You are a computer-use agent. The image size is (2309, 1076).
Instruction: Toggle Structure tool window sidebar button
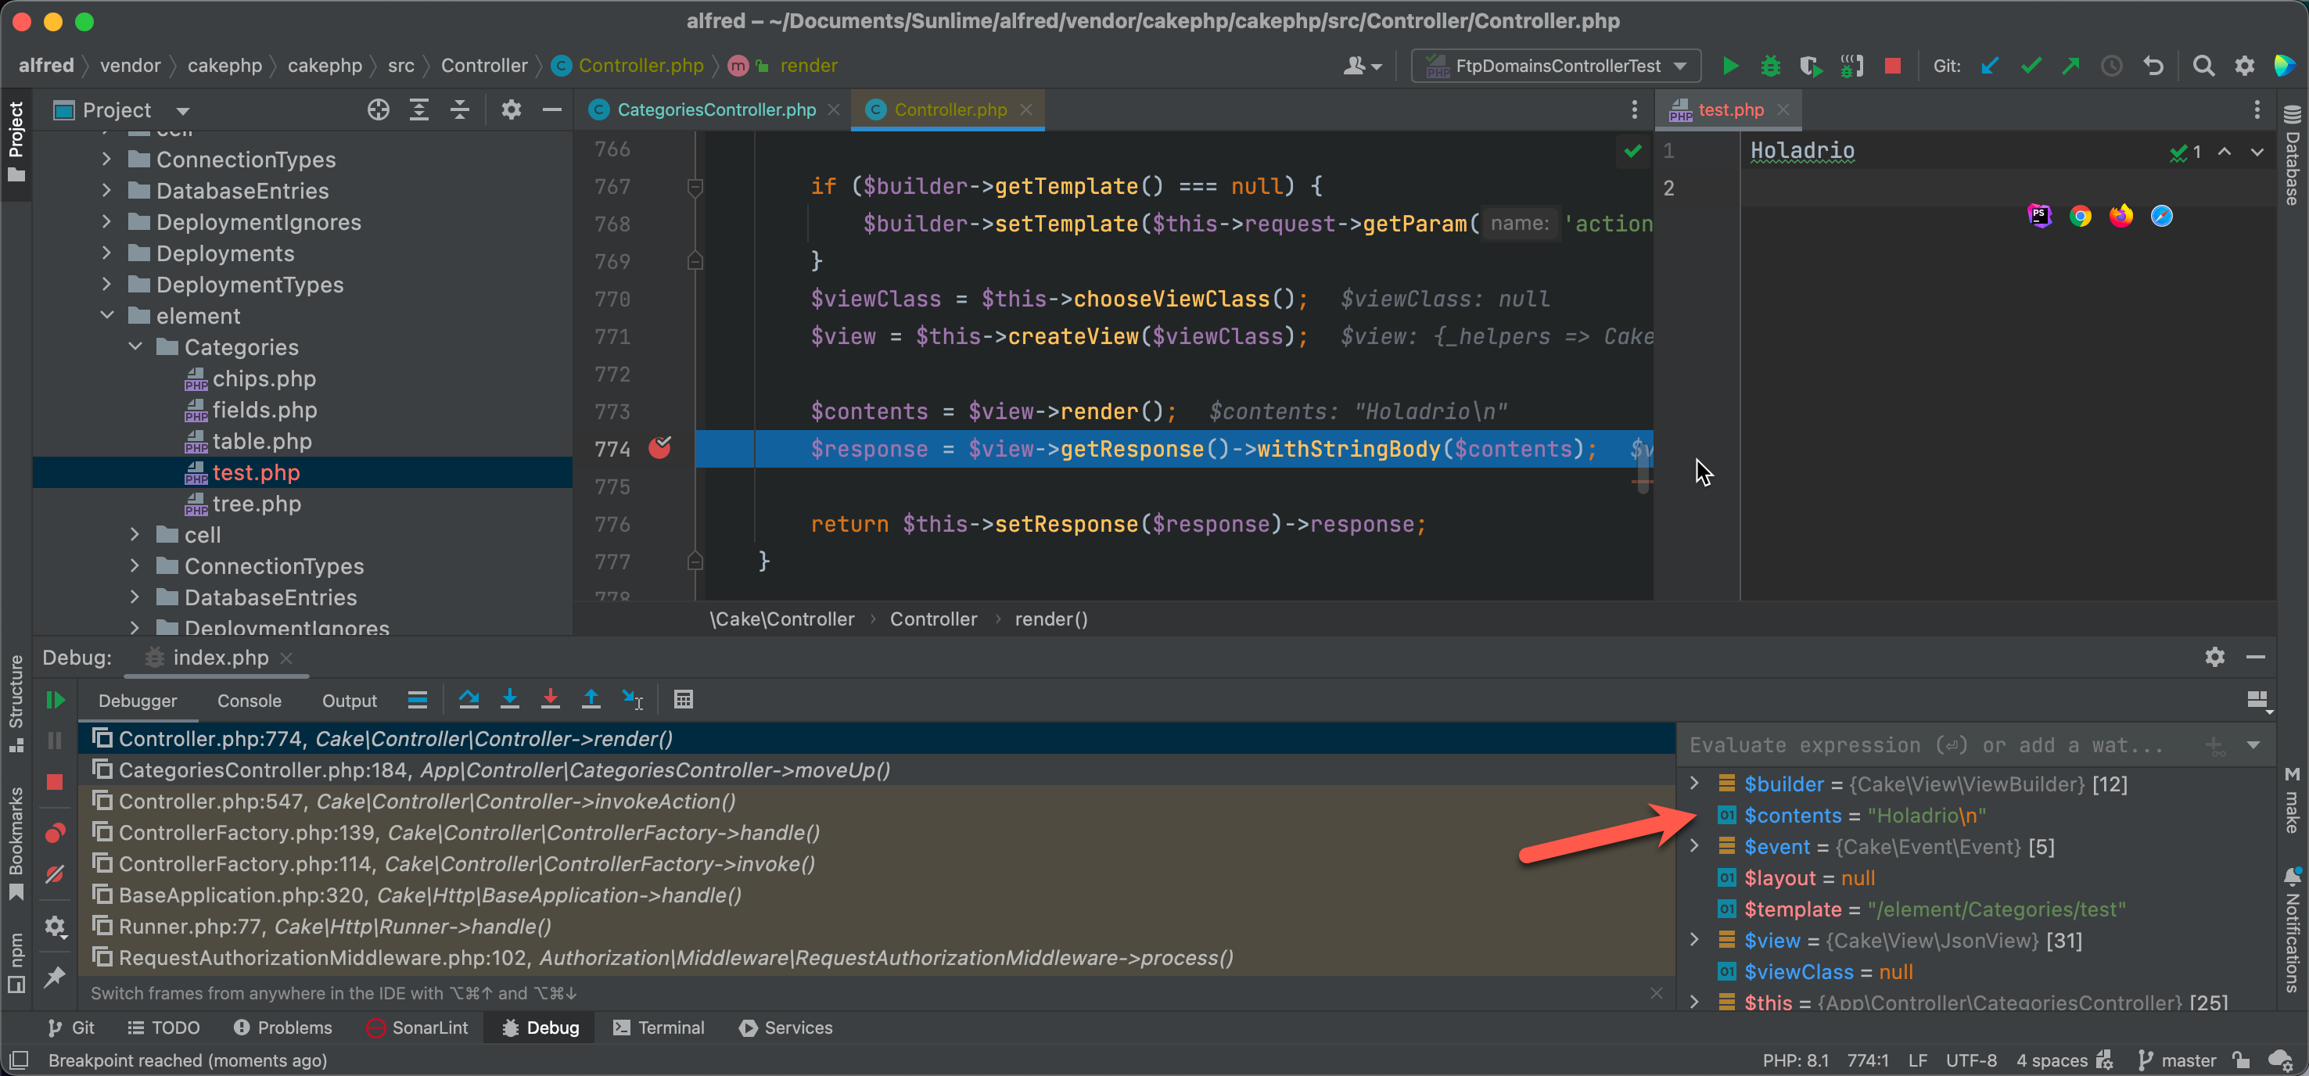pyautogui.click(x=16, y=705)
